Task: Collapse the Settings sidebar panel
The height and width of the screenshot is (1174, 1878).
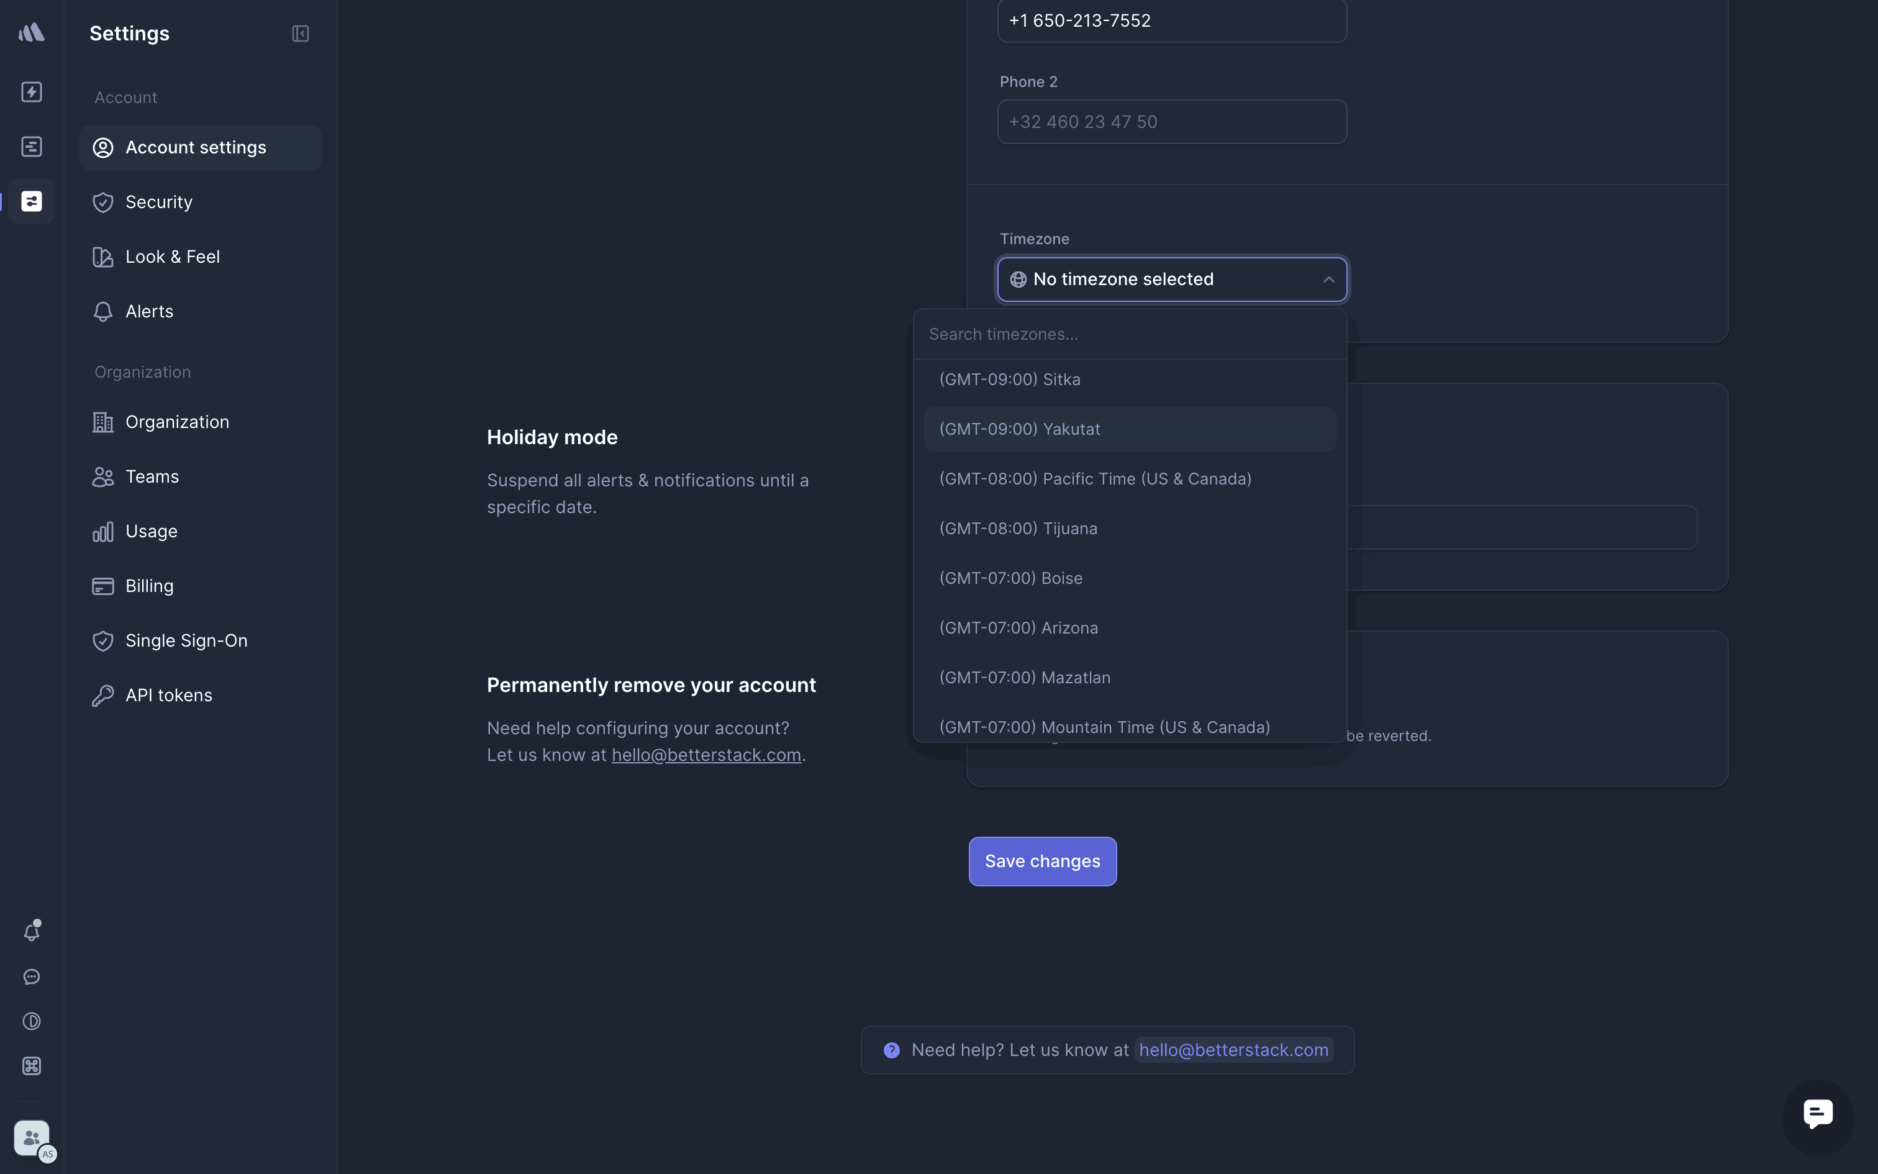Action: point(301,34)
